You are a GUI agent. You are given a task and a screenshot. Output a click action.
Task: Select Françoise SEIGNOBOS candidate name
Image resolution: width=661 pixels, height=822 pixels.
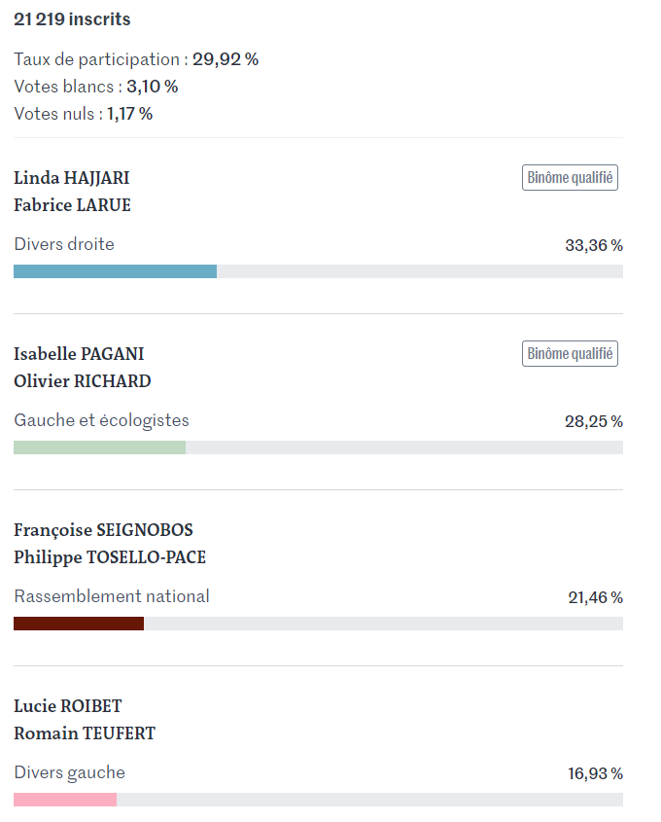pos(103,530)
